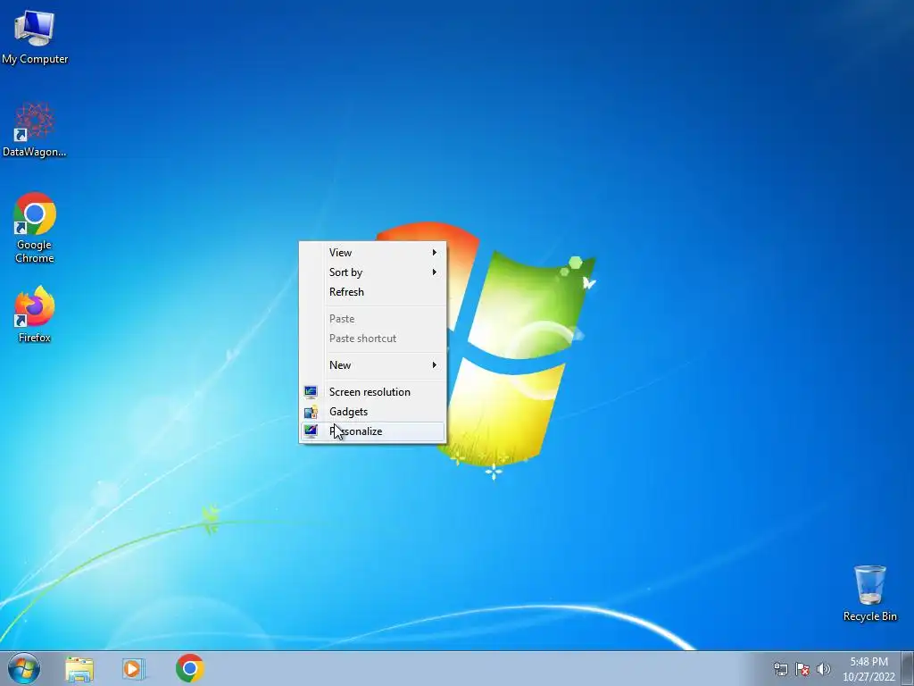The width and height of the screenshot is (914, 686).
Task: Click the Paste shortcut entry
Action: pyautogui.click(x=372, y=339)
